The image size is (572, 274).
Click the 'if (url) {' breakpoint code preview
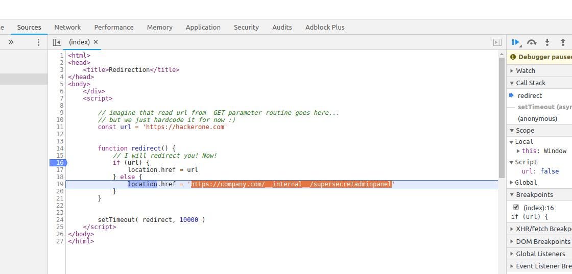point(529,217)
